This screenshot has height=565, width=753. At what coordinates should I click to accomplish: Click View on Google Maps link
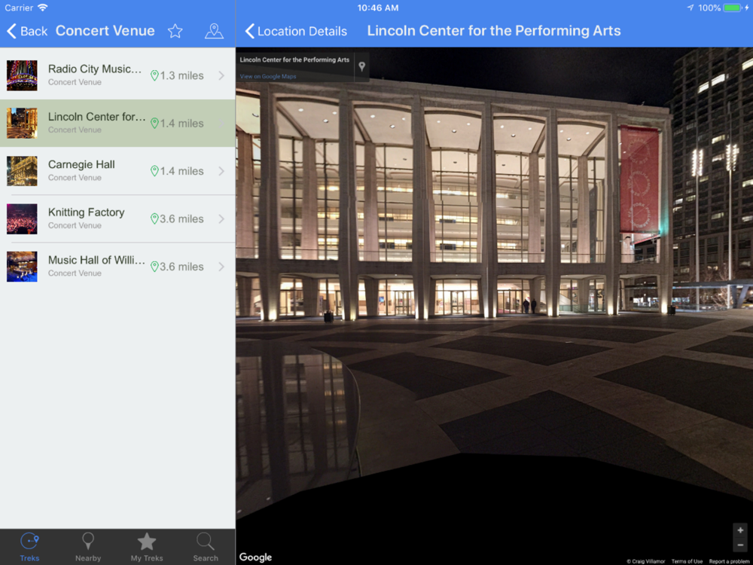[268, 76]
